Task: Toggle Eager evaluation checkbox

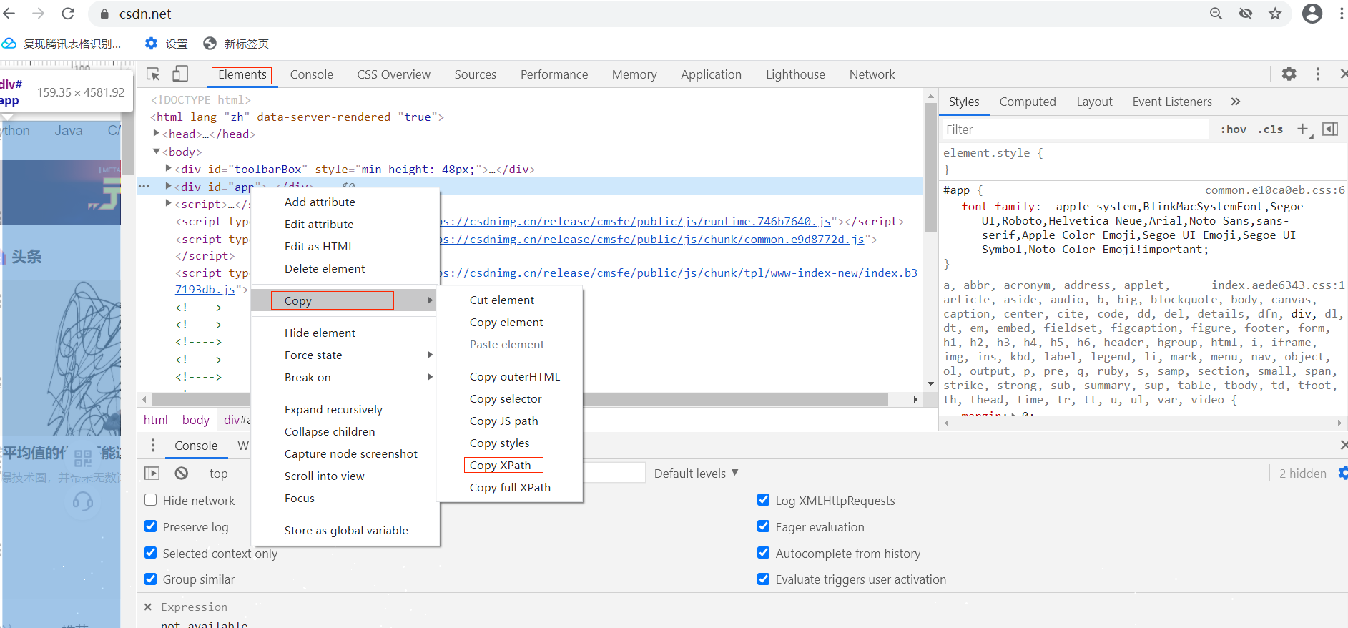Action: [x=764, y=526]
